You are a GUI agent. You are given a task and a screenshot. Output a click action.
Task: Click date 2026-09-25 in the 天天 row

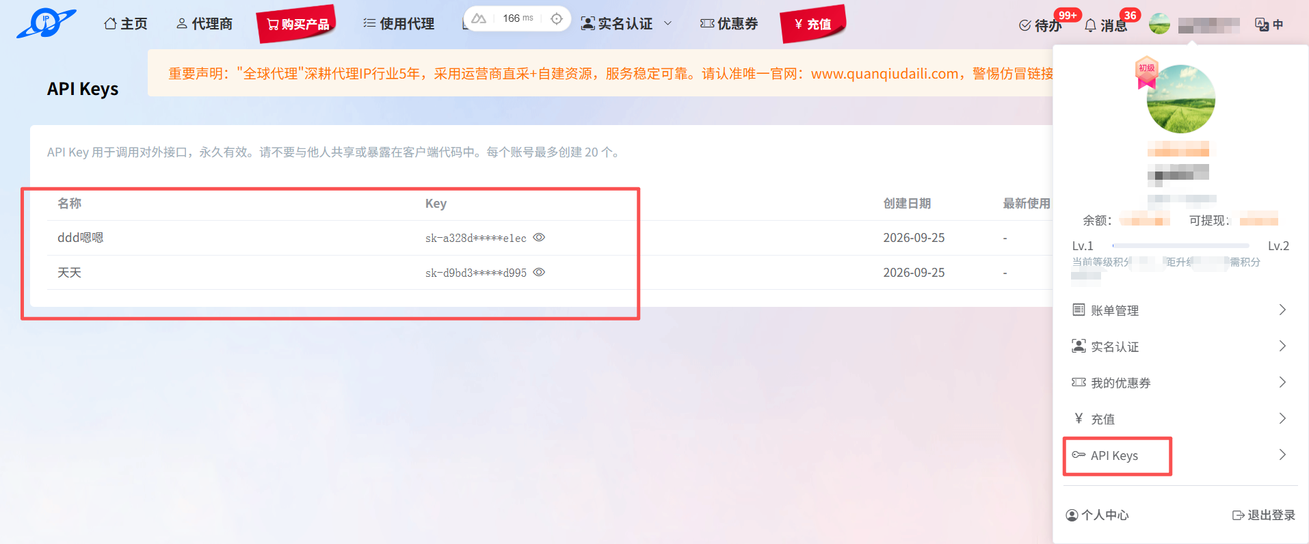(x=914, y=273)
